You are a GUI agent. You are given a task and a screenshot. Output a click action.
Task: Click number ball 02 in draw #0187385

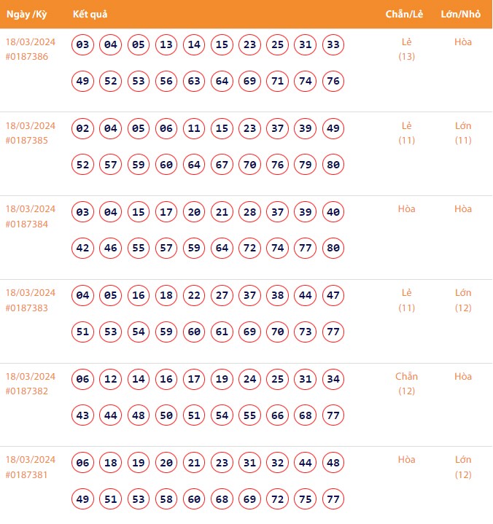[82, 129]
